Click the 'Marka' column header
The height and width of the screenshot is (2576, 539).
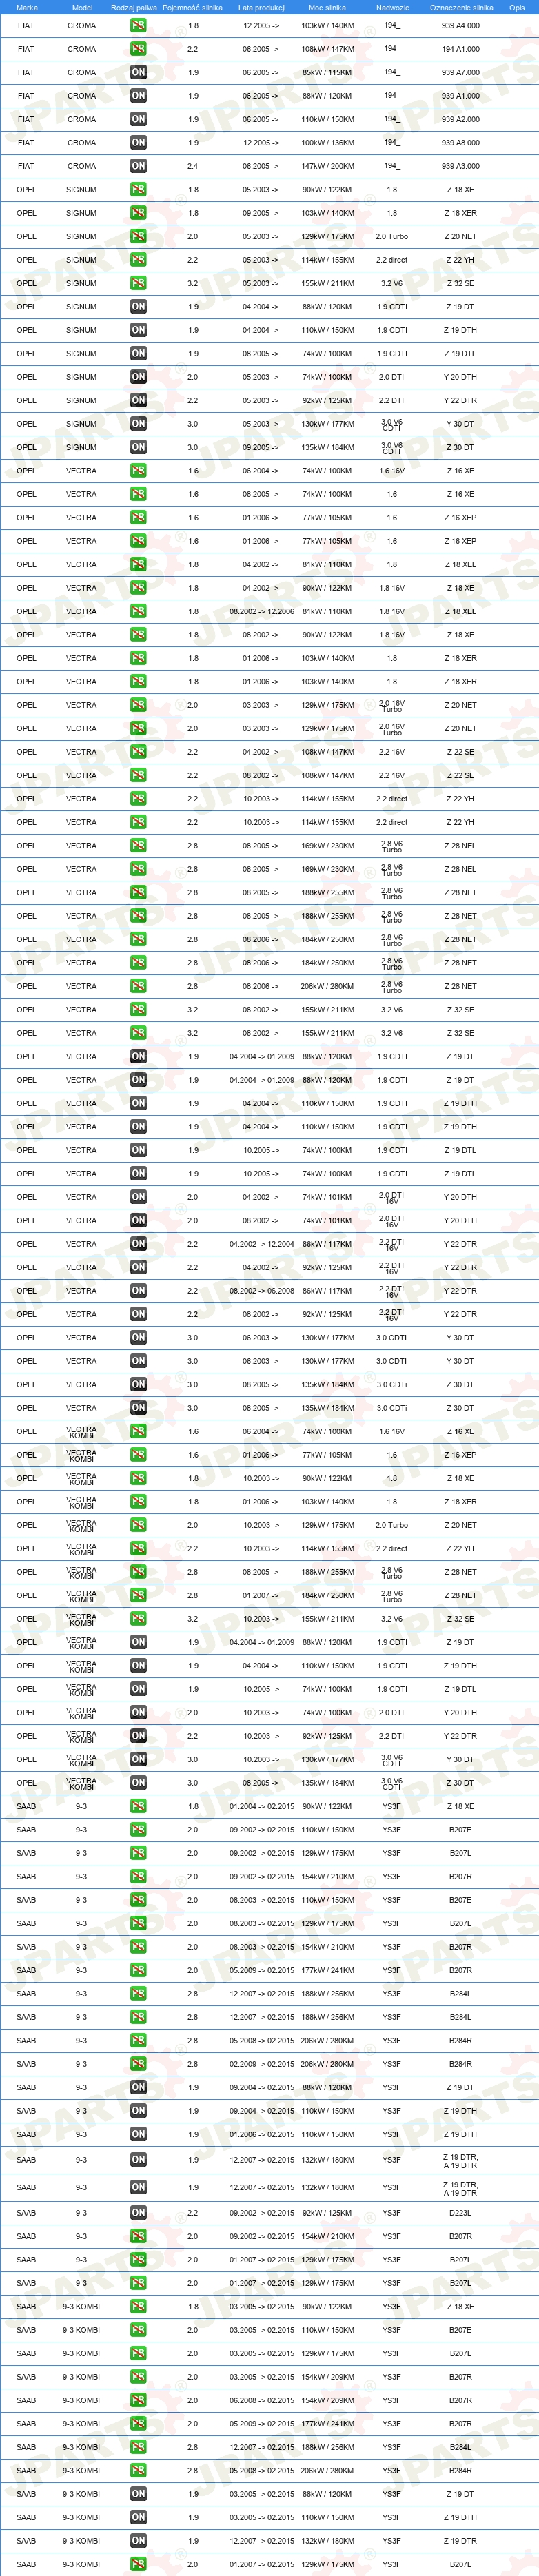[26, 7]
